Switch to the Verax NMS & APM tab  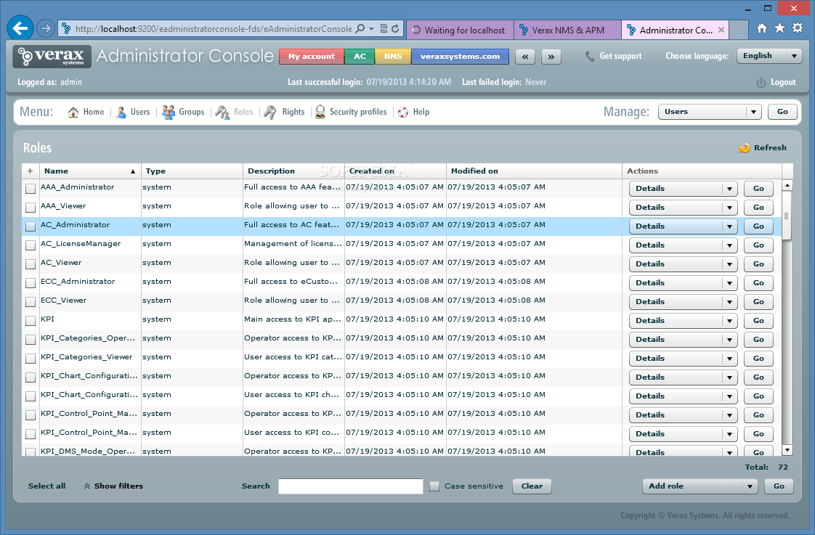[567, 30]
